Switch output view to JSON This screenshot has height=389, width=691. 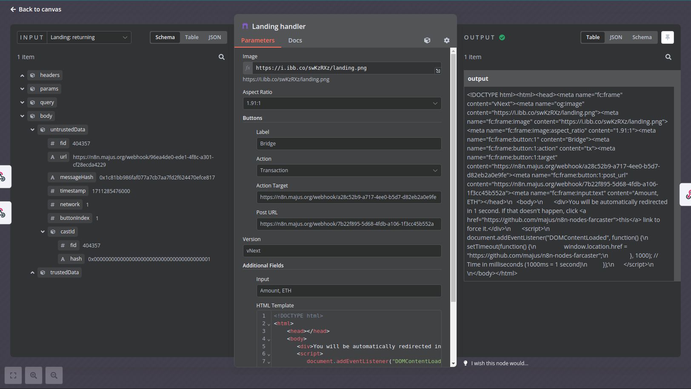pyautogui.click(x=616, y=37)
